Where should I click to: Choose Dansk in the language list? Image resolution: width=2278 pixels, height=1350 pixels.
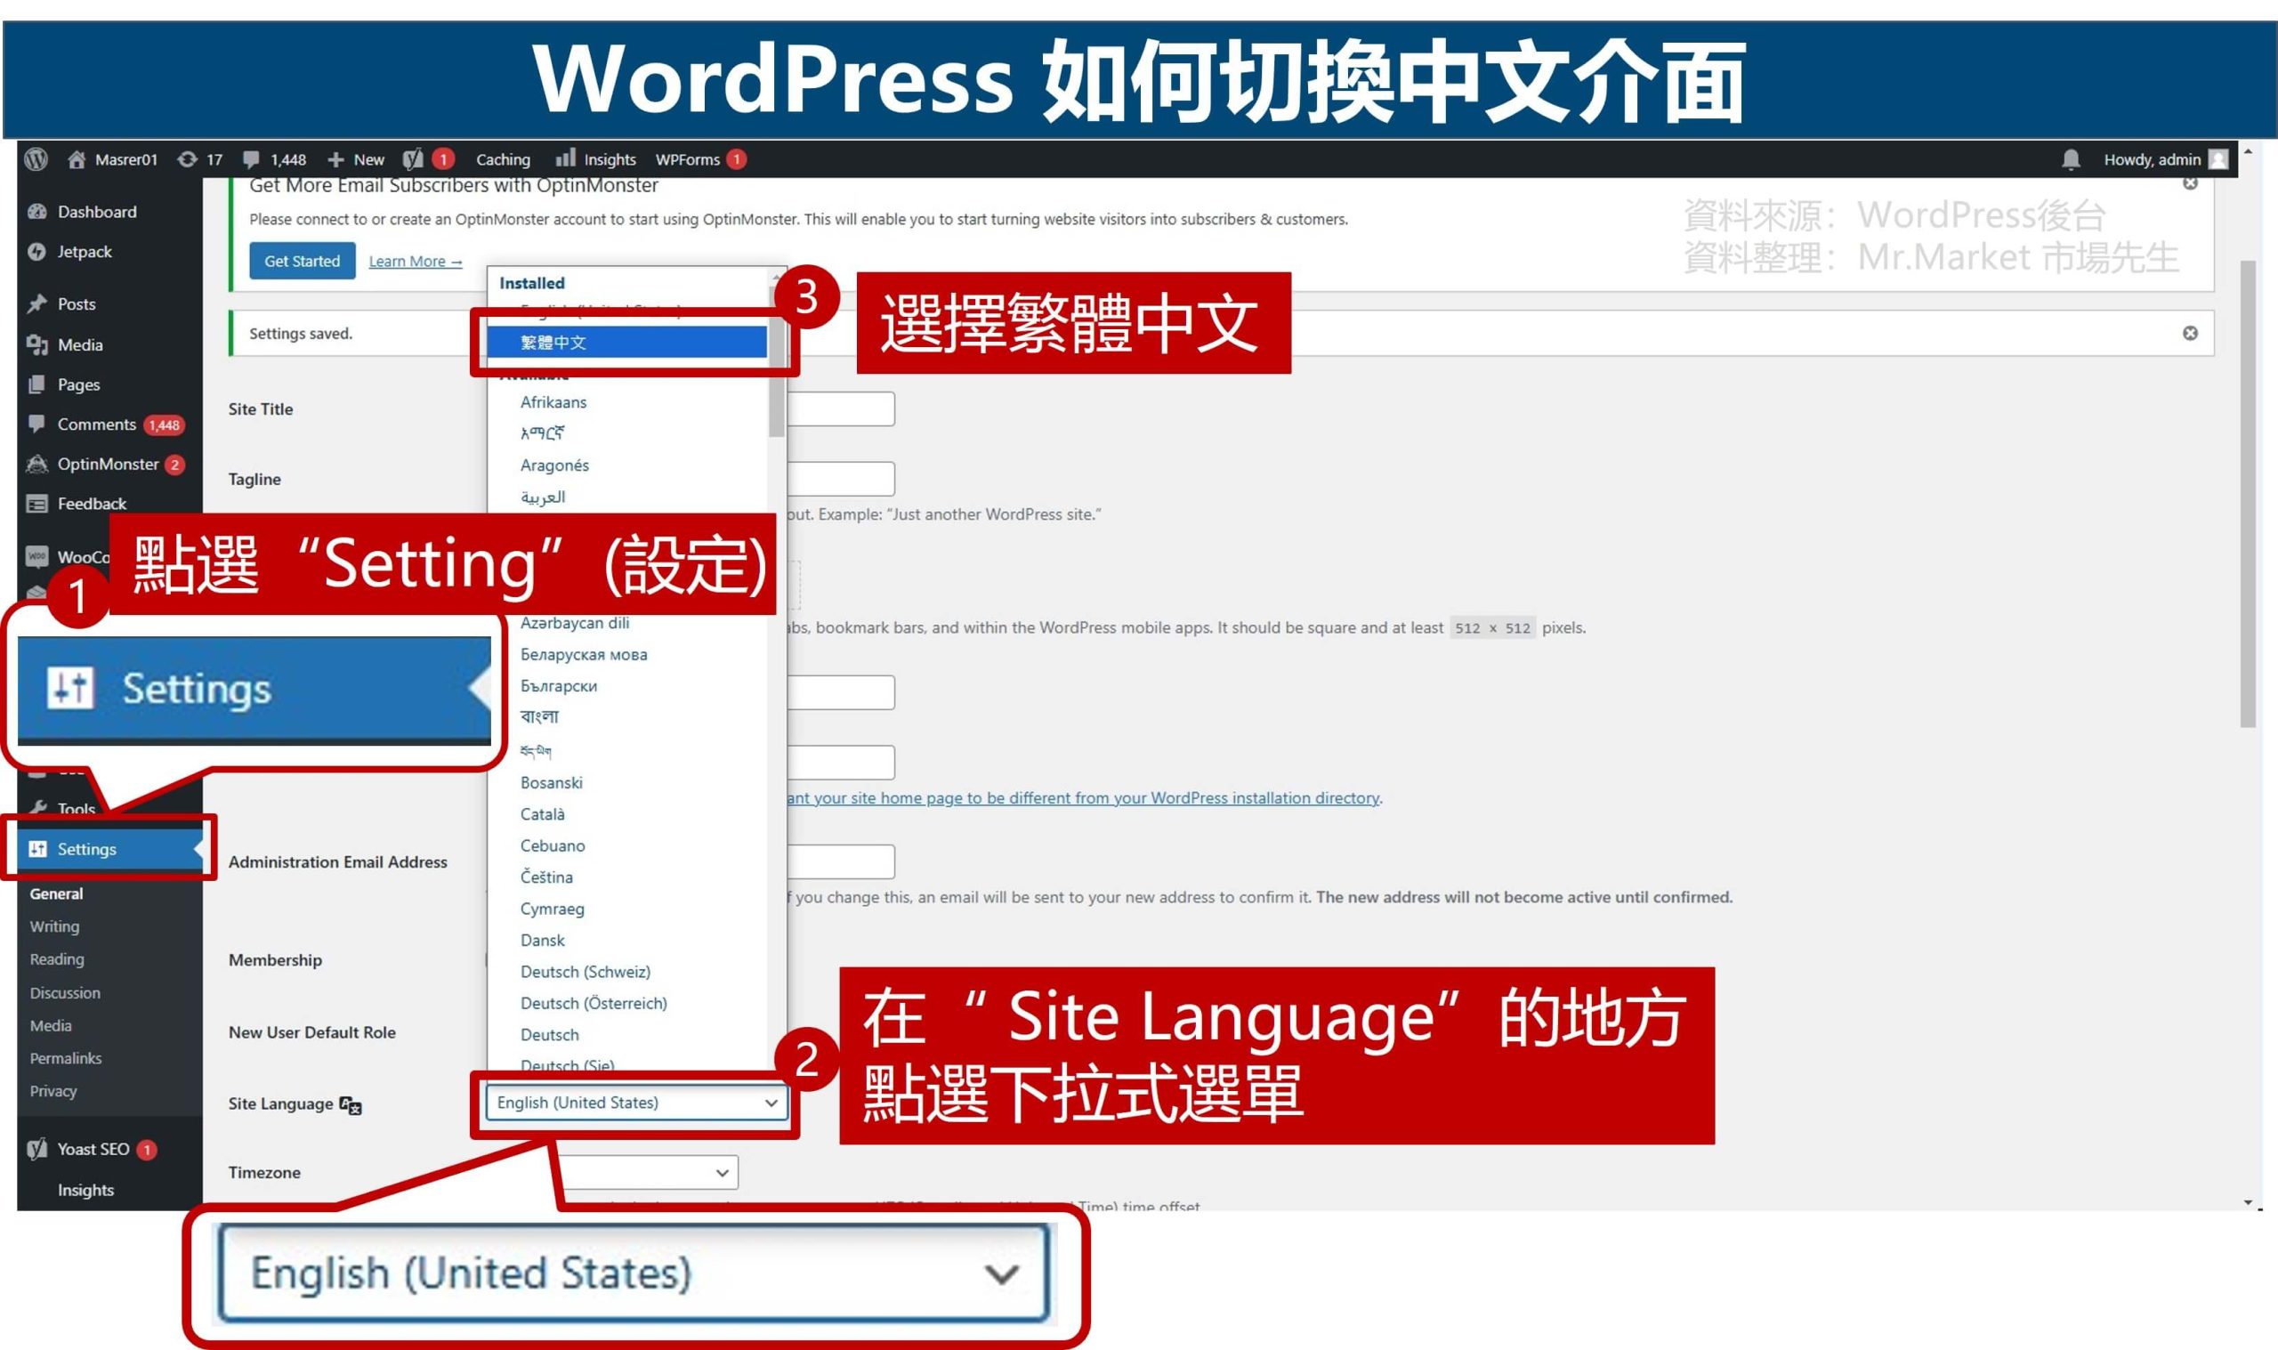542,941
